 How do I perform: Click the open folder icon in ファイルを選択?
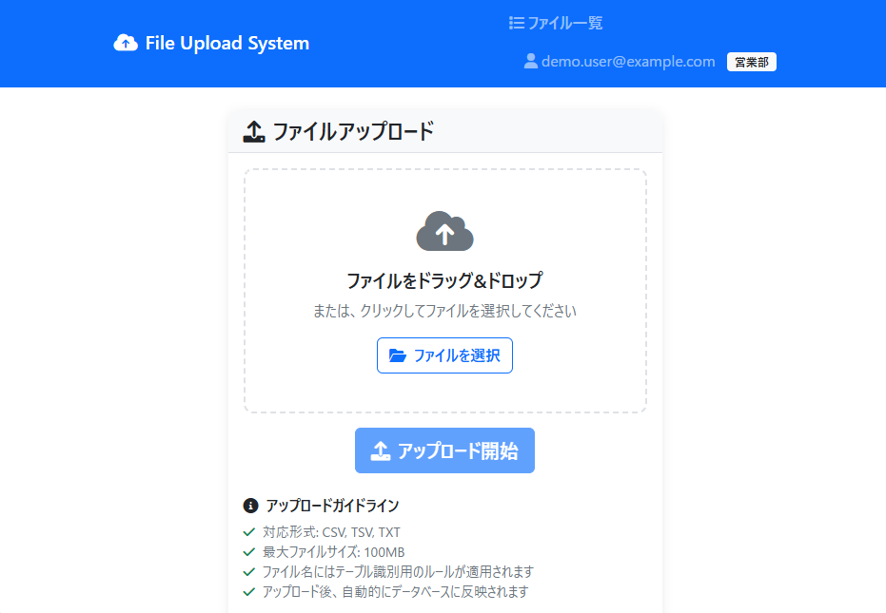pos(398,355)
